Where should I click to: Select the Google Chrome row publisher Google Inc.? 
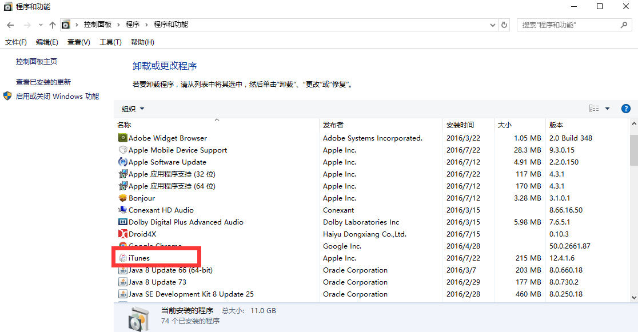[x=342, y=246]
